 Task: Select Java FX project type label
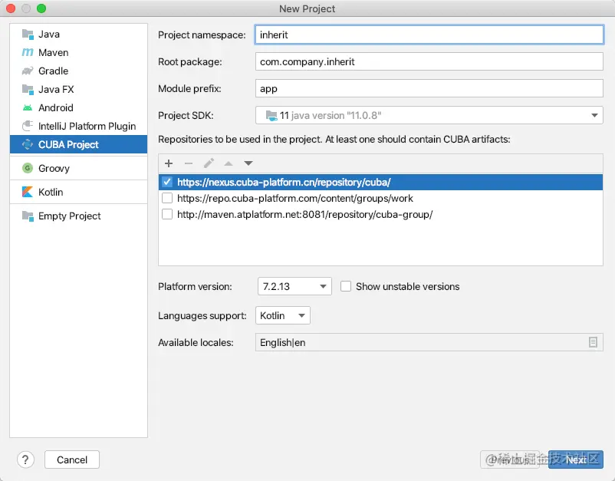click(56, 90)
